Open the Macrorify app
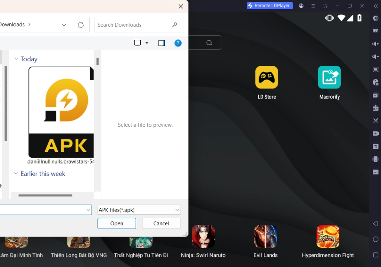Screen dimensions: 381x267 point(329,77)
